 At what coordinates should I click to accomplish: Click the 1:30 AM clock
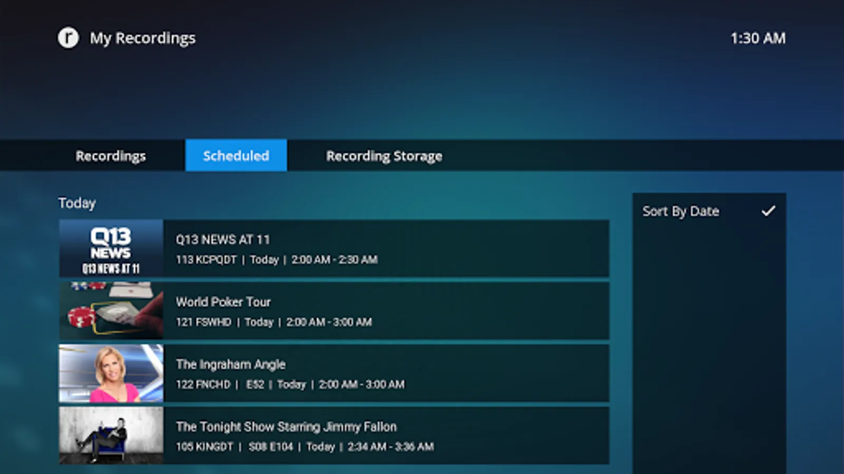[758, 38]
